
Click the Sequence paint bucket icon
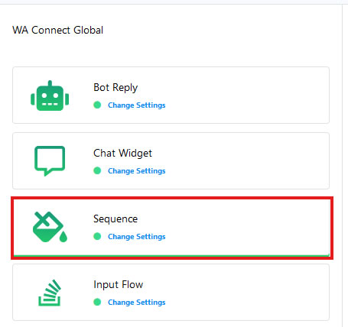coord(50,227)
